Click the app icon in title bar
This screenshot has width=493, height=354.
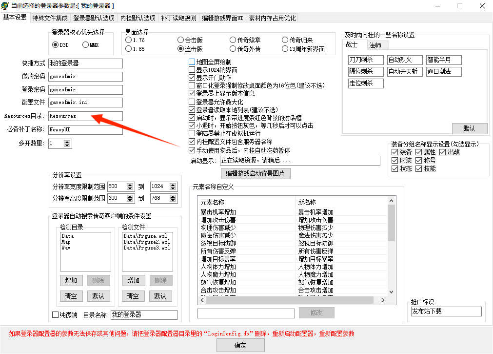coord(5,6)
